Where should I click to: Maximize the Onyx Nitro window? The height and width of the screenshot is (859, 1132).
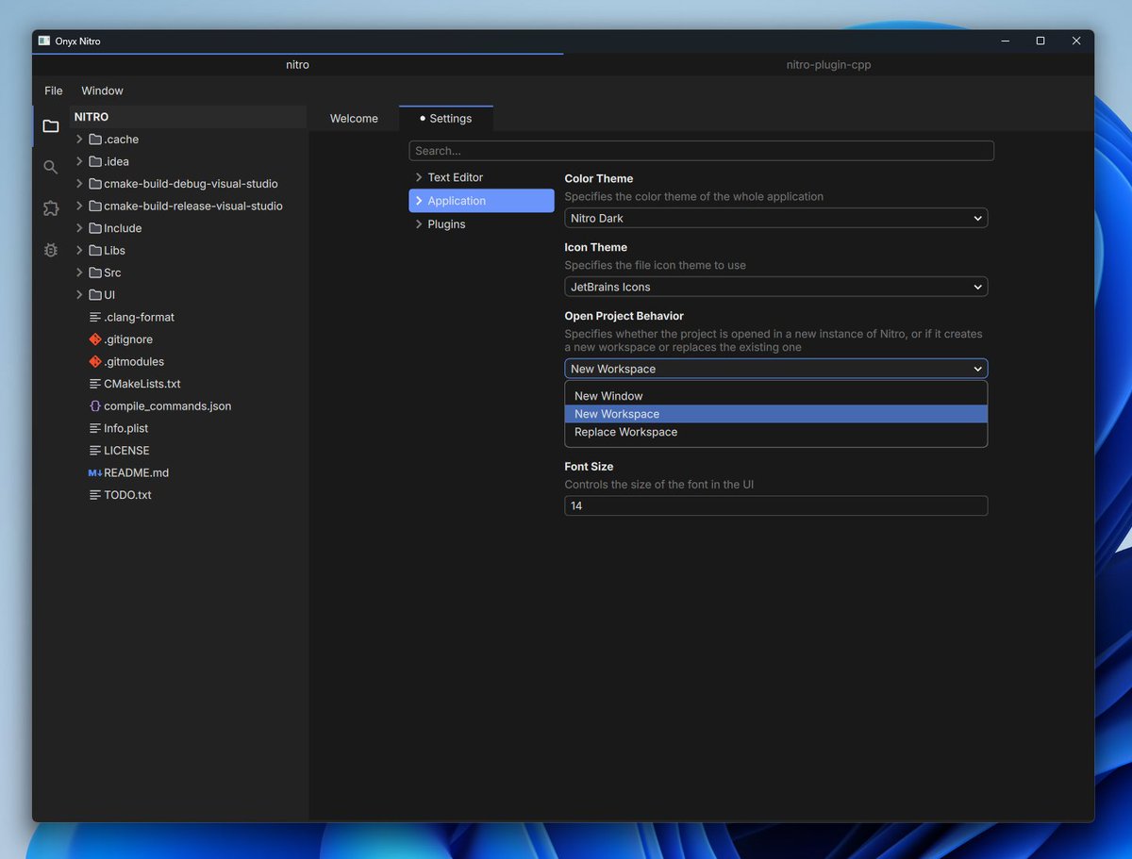pos(1040,41)
